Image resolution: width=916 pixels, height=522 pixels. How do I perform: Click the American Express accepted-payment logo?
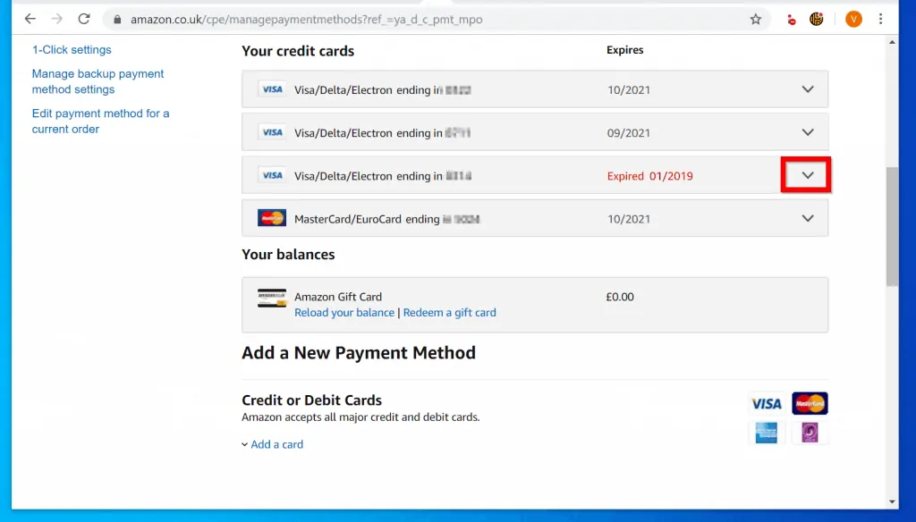point(766,433)
